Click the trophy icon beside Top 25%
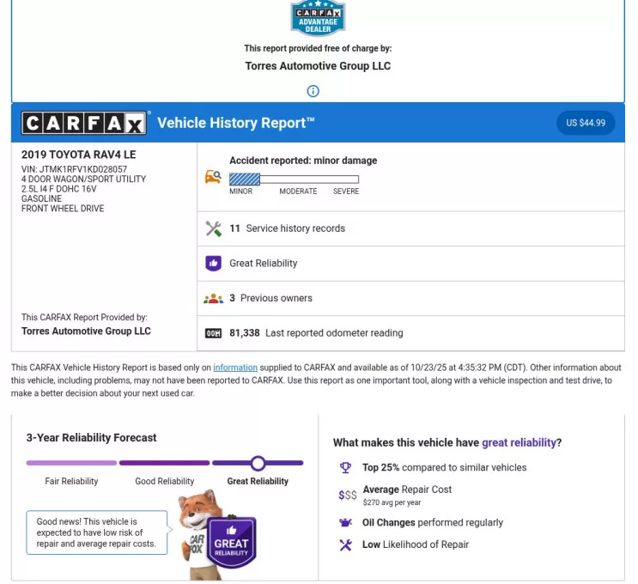This screenshot has width=638, height=584. pyautogui.click(x=346, y=468)
